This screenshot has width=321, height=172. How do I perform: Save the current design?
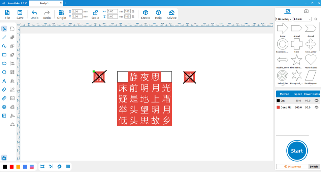(x=20, y=14)
